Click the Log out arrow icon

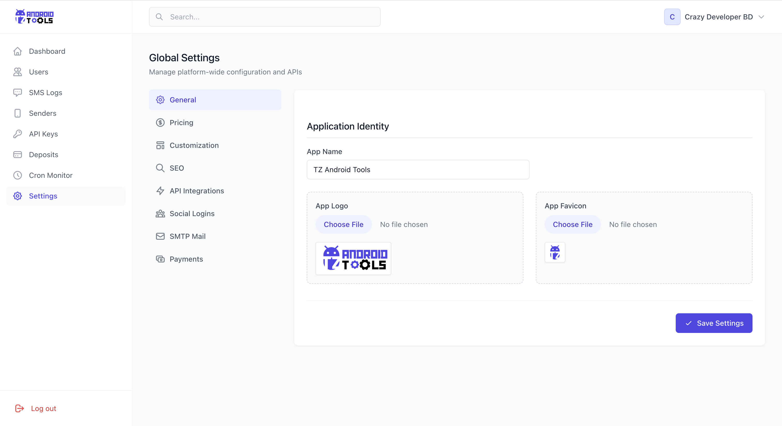coord(19,408)
